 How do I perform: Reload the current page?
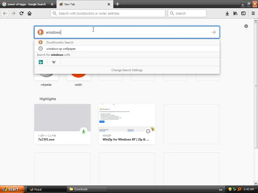[21, 13]
